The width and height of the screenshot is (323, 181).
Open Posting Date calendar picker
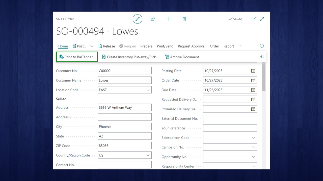[253, 71]
